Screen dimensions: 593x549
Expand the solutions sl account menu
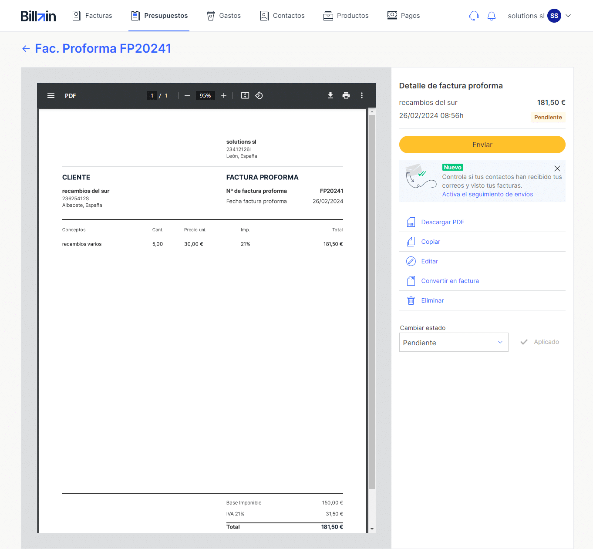tap(568, 16)
